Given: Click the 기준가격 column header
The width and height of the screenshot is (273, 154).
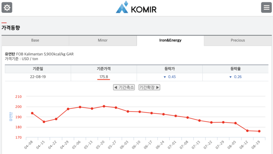Looking at the screenshot, I should pyautogui.click(x=104, y=69).
